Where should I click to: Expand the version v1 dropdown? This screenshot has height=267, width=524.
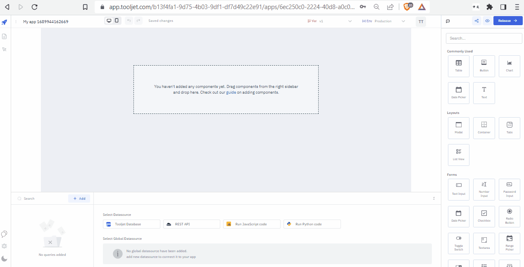click(x=350, y=21)
